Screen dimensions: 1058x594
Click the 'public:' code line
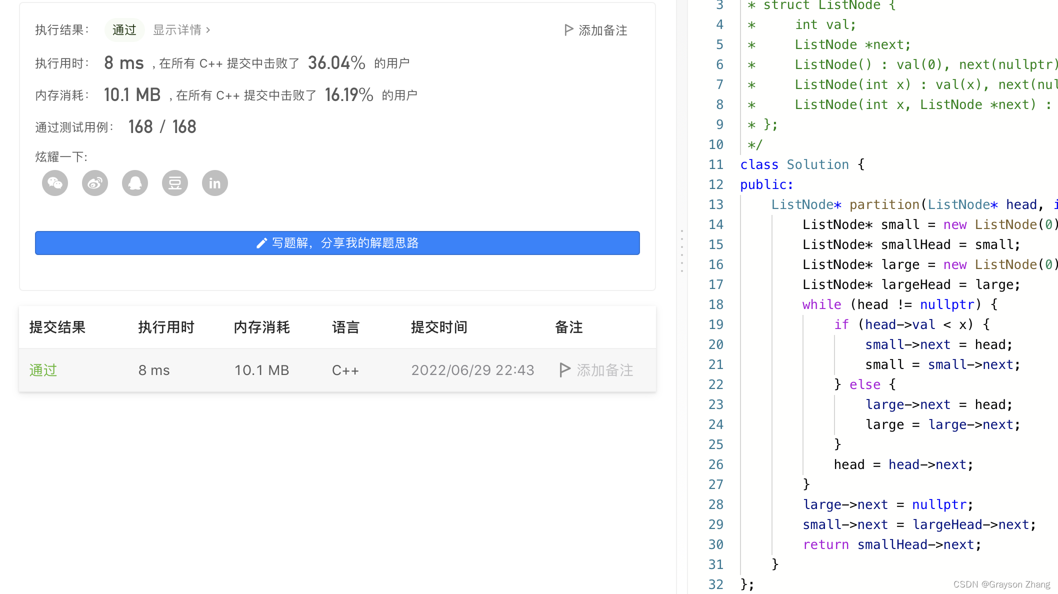[x=766, y=184]
